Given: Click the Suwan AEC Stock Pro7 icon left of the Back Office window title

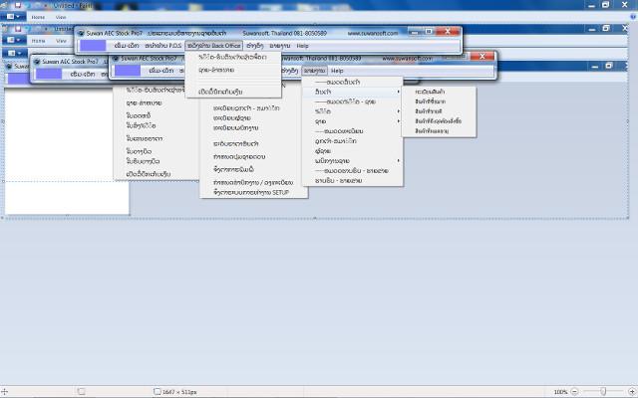Looking at the screenshot, I should pyautogui.click(x=81, y=33).
